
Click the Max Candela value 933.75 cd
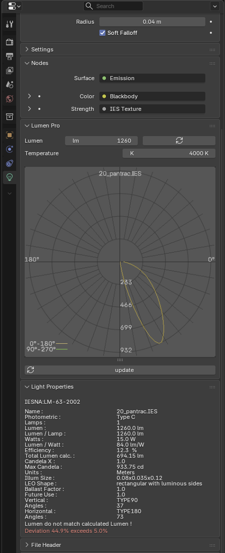point(130,467)
